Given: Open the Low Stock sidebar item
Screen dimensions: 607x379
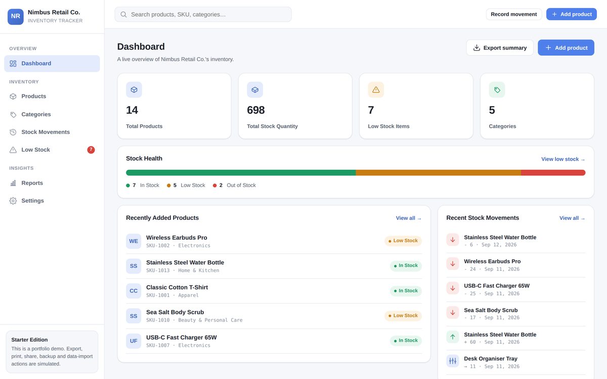Looking at the screenshot, I should 52,150.
